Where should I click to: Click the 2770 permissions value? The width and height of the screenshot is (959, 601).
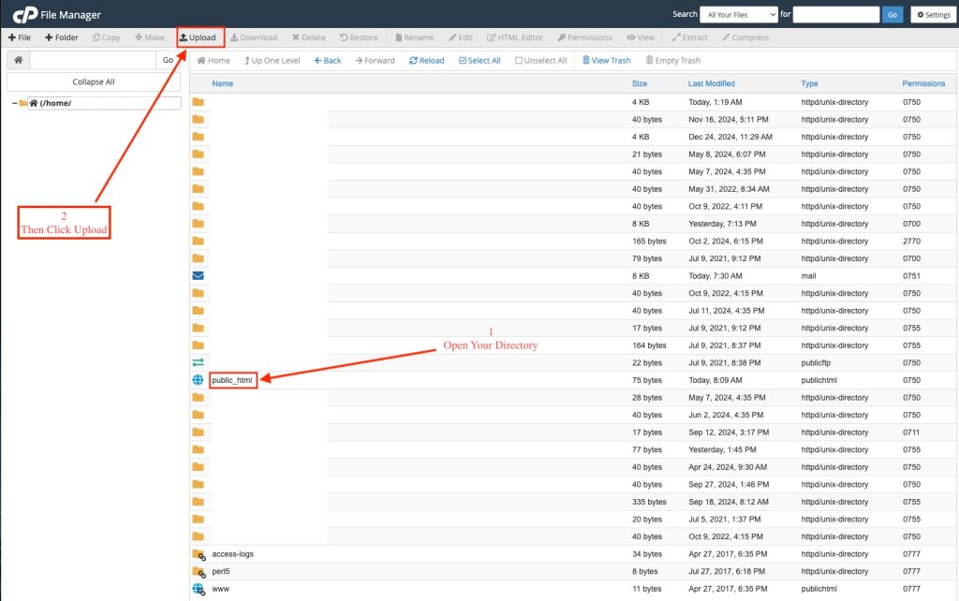pos(911,242)
